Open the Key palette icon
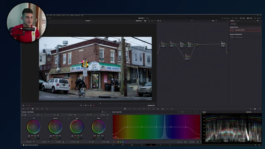This screenshot has width=265, height=149. pyautogui.click(x=163, y=109)
